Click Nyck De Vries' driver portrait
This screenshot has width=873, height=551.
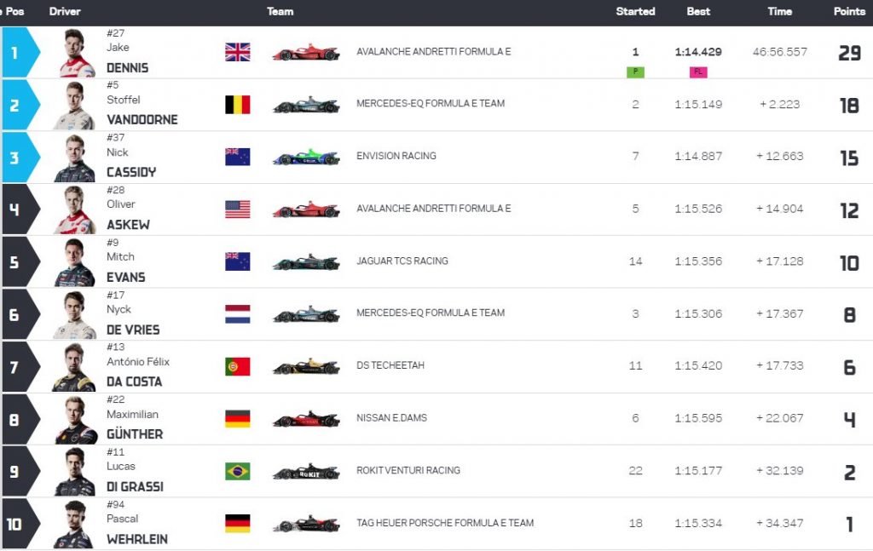(x=75, y=315)
